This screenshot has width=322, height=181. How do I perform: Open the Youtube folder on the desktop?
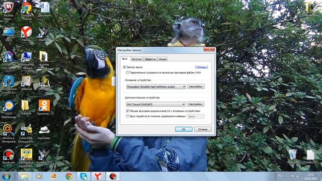(x=44, y=58)
